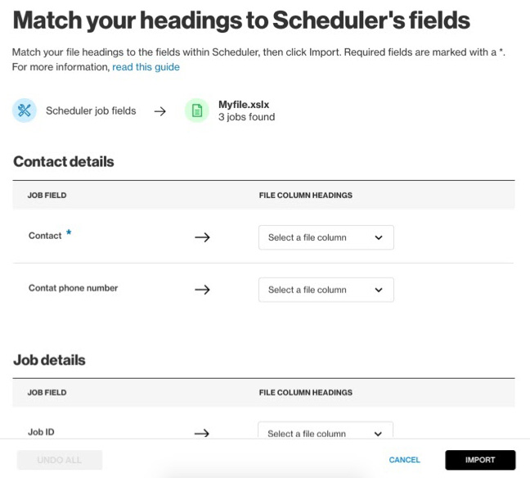
Task: Click the Contat phone number field label
Action: pos(73,288)
